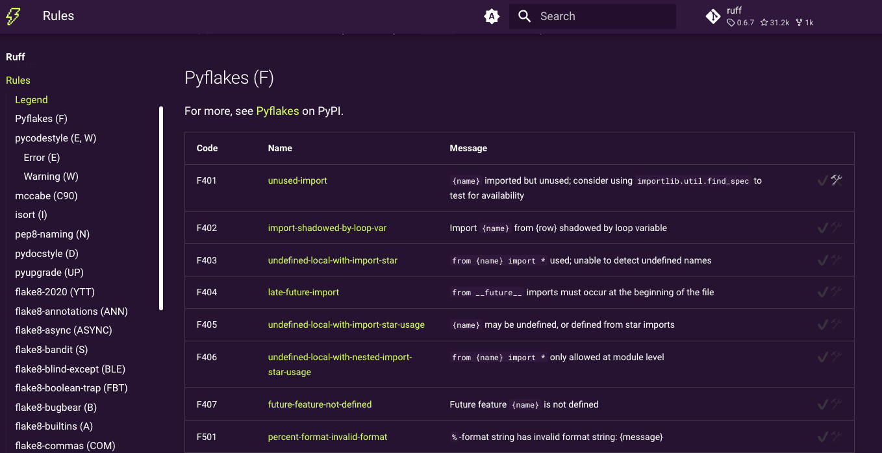
Task: Click the sidebar vertical scrollbar
Action: coord(161,208)
